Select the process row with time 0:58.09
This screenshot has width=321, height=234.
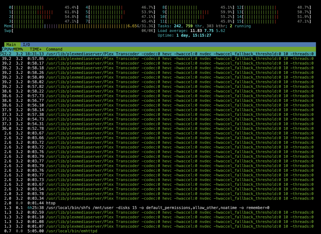pyautogui.click(x=158, y=77)
